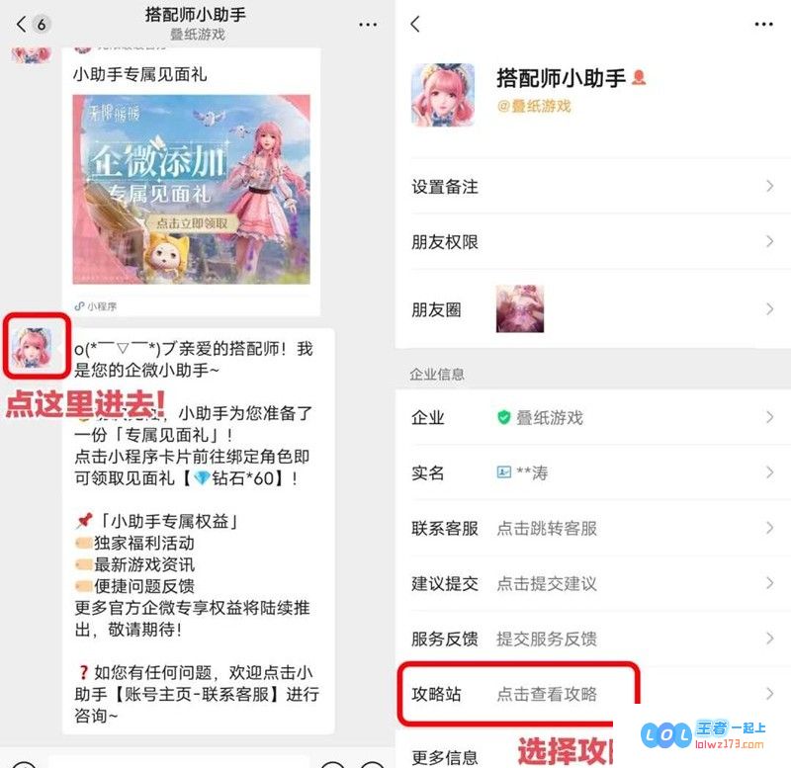The height and width of the screenshot is (768, 791).
Task: Tap back arrow on profile page
Action: point(415,24)
